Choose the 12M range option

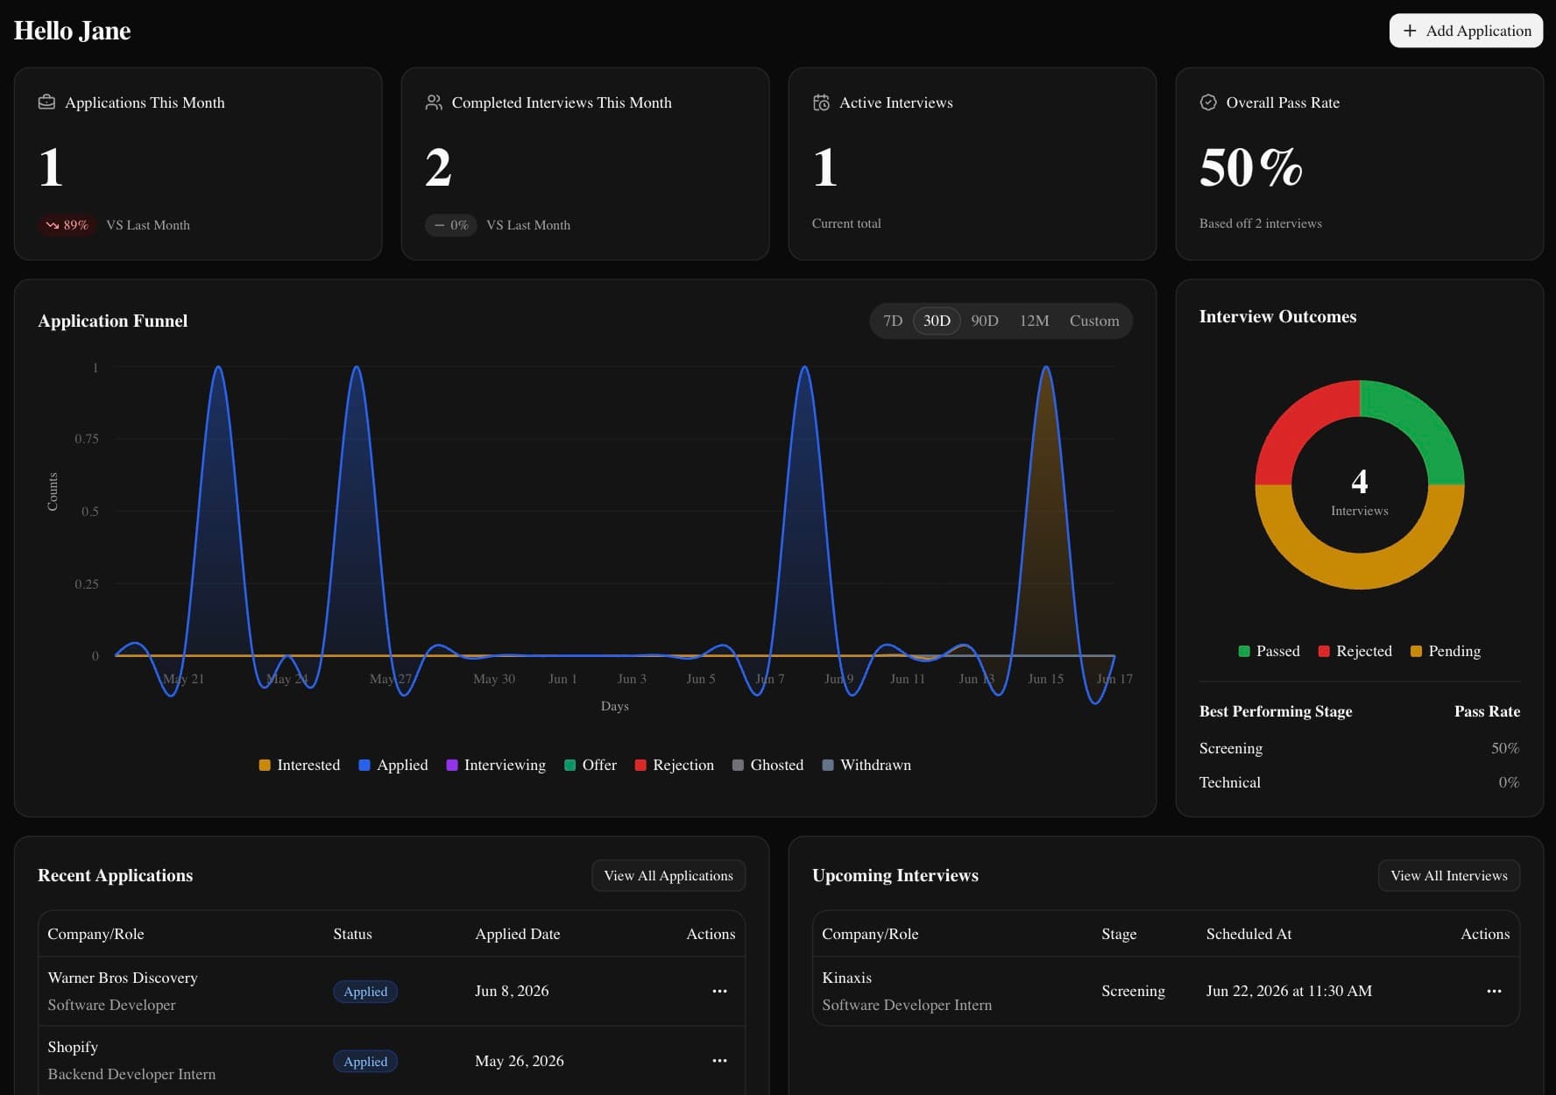[x=1034, y=321]
